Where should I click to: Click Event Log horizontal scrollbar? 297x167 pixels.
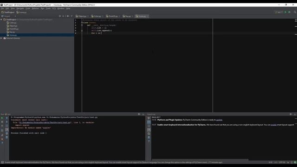(x=200, y=160)
